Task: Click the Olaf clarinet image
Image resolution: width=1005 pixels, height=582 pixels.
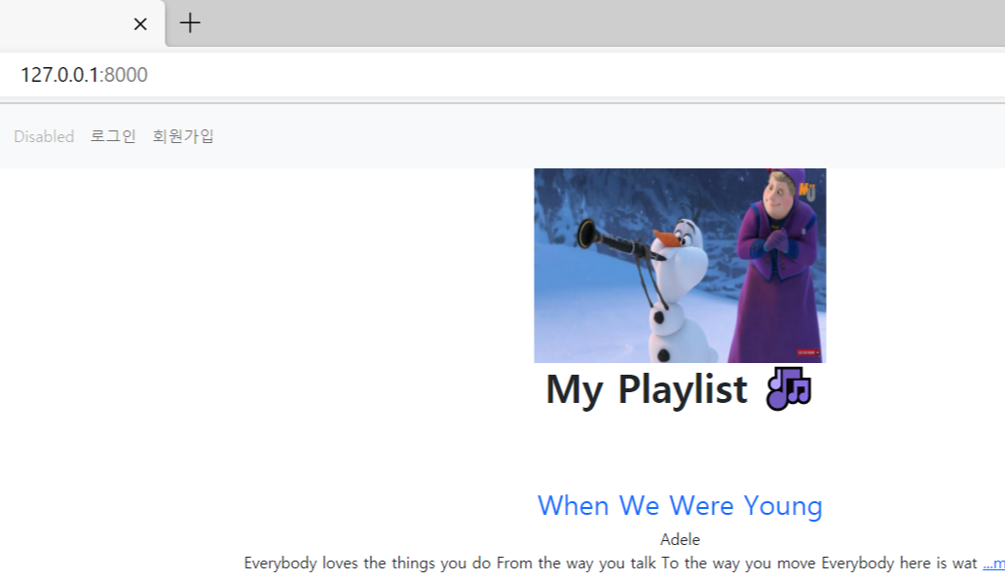Action: click(680, 266)
